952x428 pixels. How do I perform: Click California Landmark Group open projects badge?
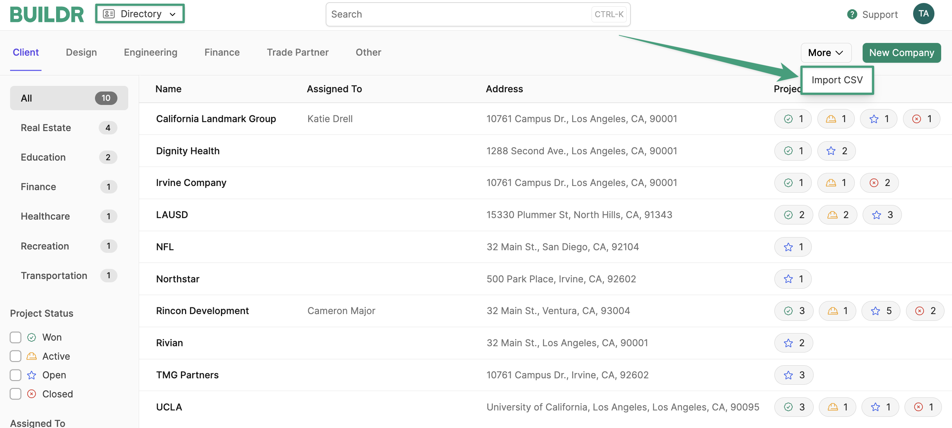point(878,119)
